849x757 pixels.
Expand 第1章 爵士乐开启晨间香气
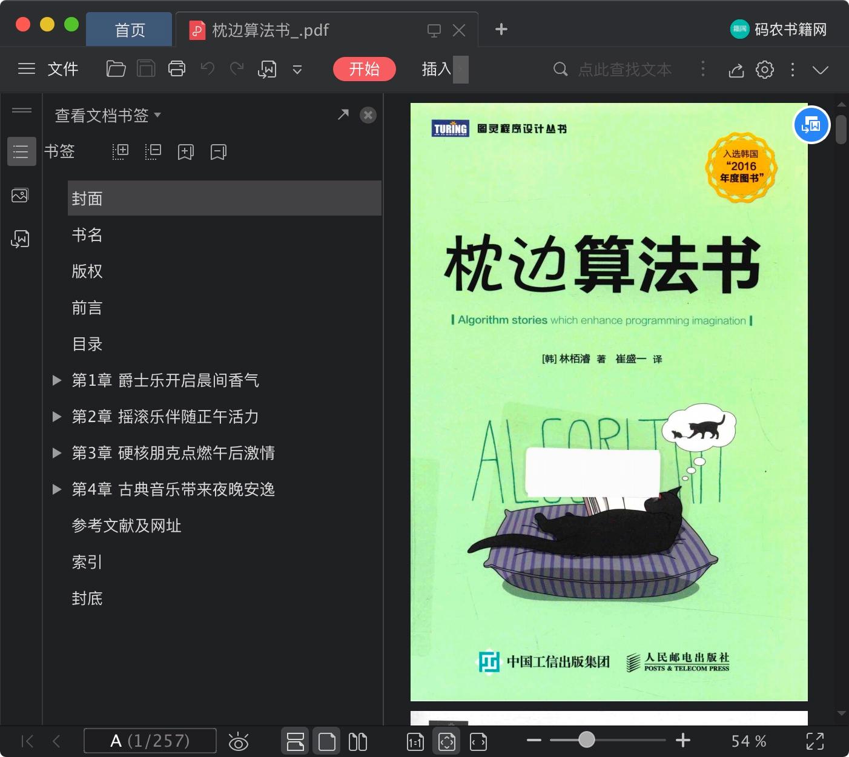[57, 380]
